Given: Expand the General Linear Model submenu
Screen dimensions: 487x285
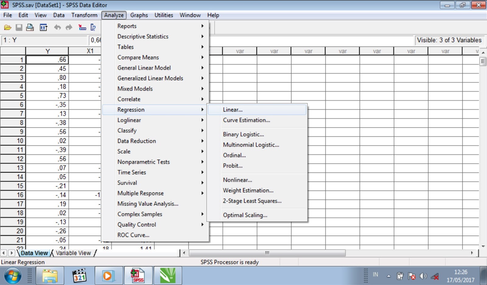Looking at the screenshot, I should pos(155,68).
